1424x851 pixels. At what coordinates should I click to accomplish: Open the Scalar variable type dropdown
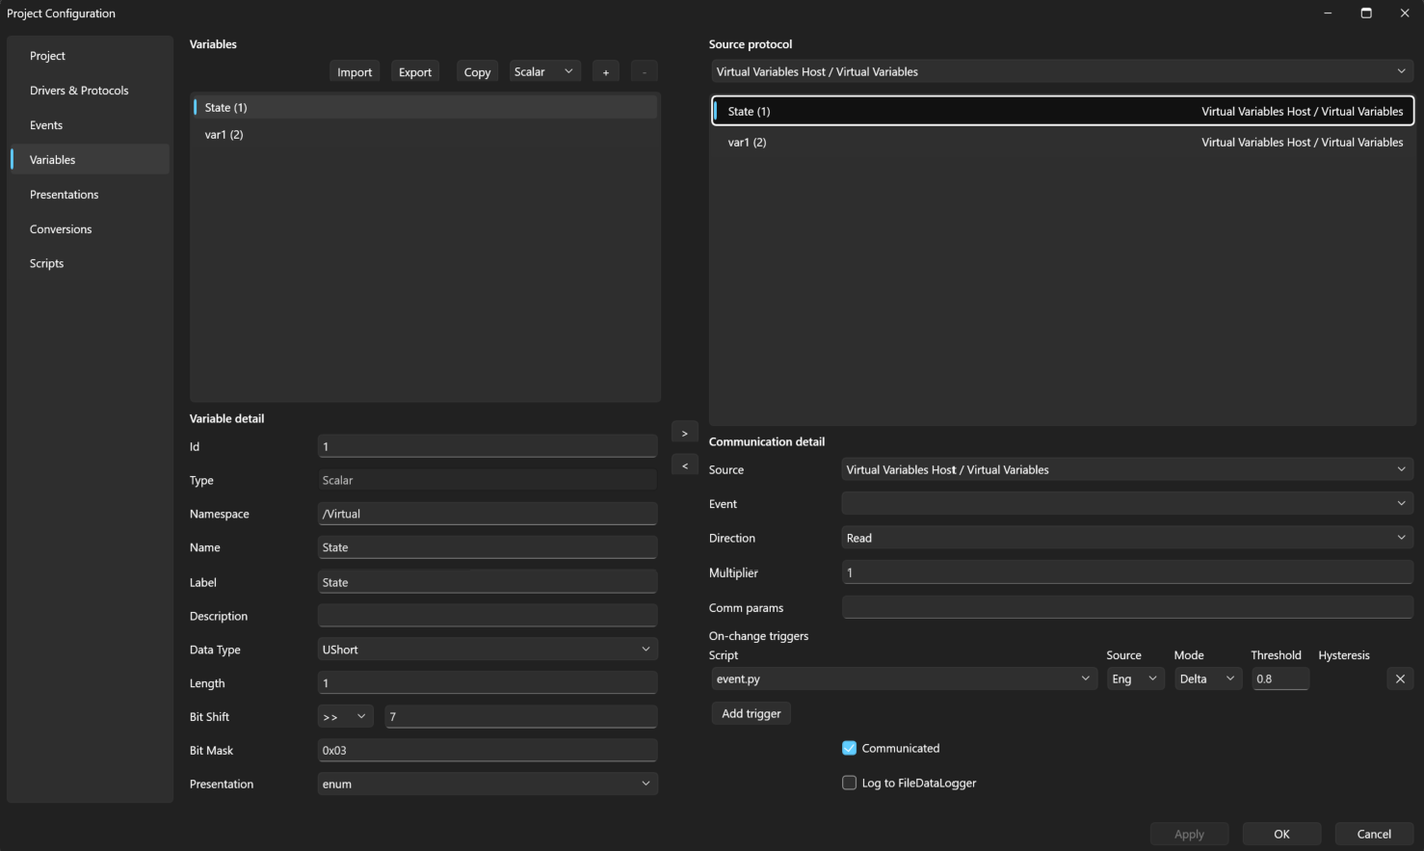coord(544,72)
